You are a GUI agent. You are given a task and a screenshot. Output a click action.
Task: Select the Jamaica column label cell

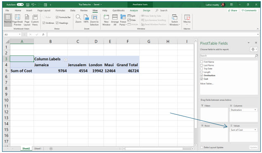51,65
